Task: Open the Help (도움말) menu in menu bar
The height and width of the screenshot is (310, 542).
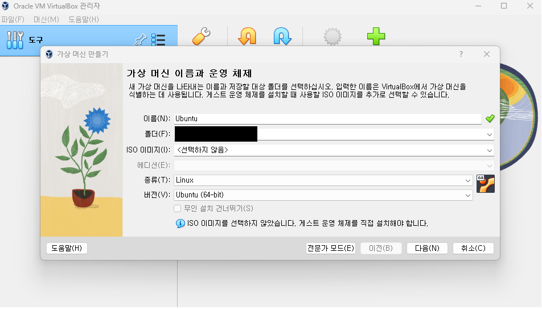Action: point(84,19)
